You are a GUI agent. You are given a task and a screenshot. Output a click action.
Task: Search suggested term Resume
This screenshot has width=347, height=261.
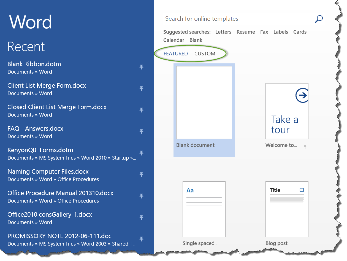point(246,32)
